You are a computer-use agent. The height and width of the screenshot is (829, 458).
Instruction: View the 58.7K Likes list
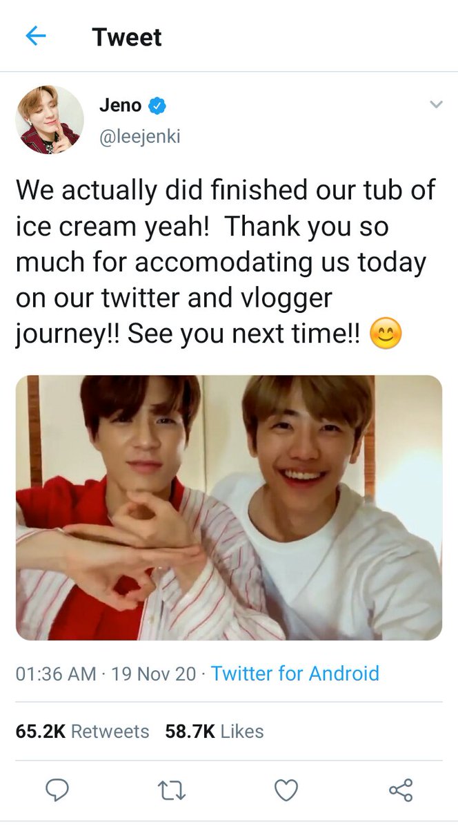pos(215,732)
